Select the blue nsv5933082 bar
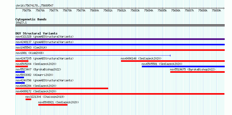The height and width of the screenshot is (115, 232). click(20, 77)
